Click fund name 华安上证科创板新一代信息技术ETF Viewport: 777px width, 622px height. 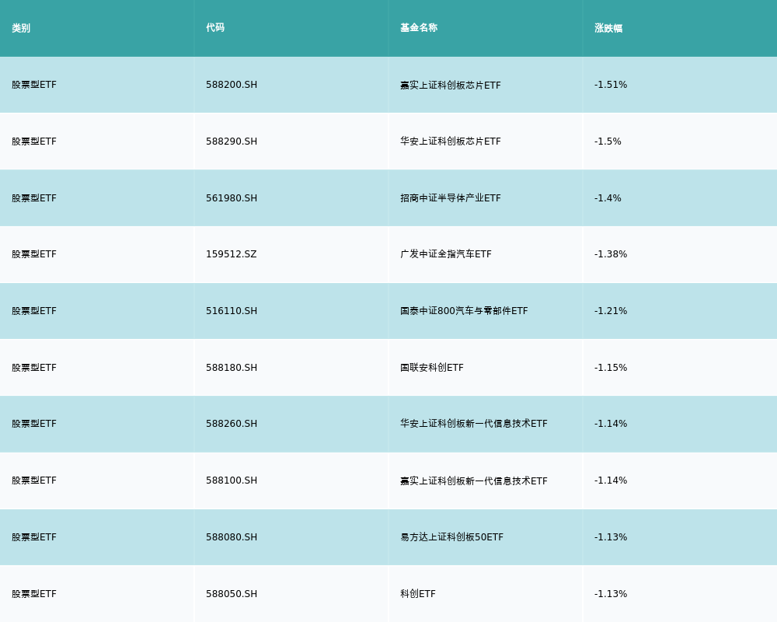click(474, 424)
